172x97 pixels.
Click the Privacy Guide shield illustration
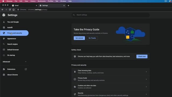tap(130, 34)
